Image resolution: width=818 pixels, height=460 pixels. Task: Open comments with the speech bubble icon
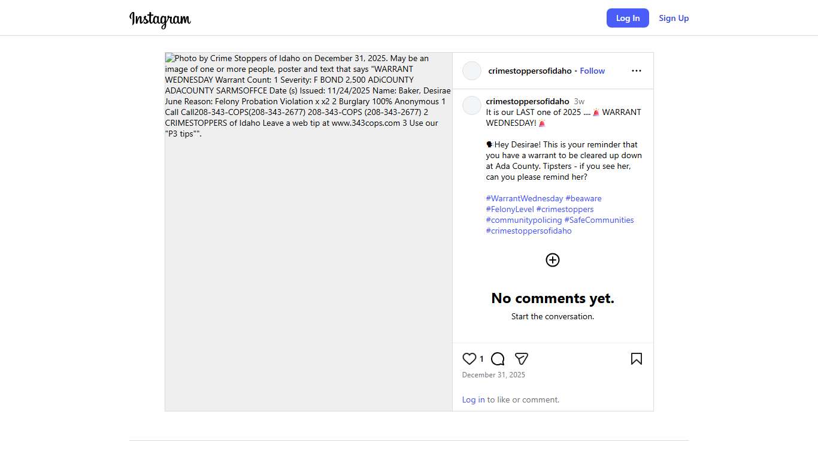pyautogui.click(x=498, y=359)
